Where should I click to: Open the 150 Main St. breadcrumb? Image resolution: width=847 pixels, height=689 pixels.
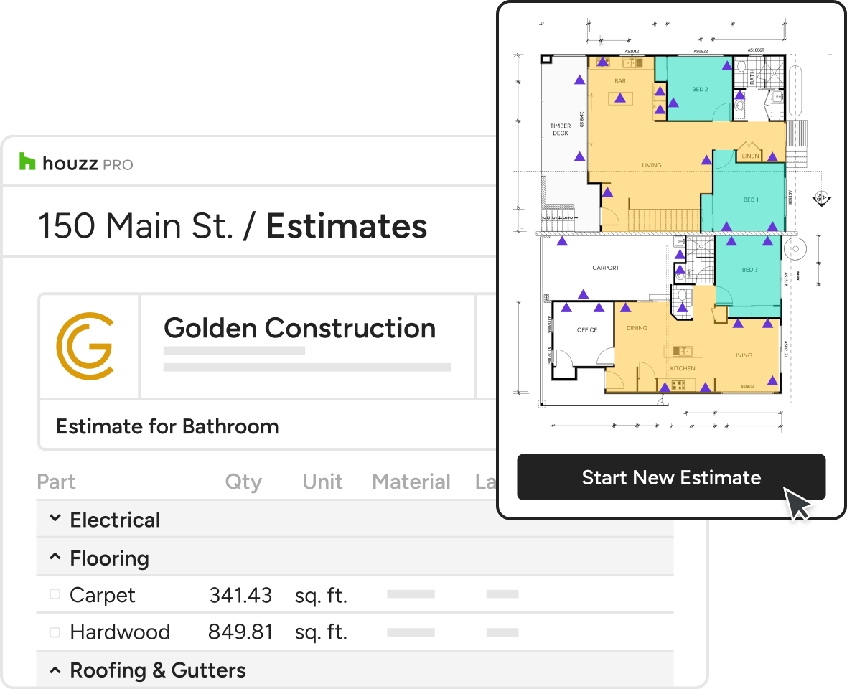point(136,225)
